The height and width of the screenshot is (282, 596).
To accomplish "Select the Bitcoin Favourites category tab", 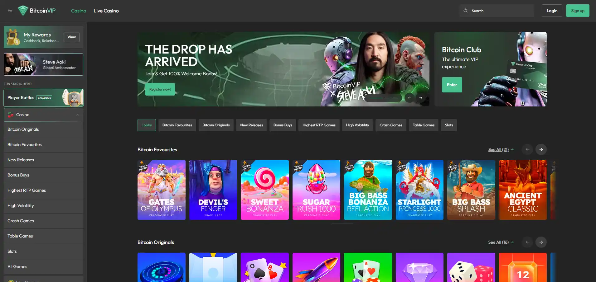I will 177,125.
